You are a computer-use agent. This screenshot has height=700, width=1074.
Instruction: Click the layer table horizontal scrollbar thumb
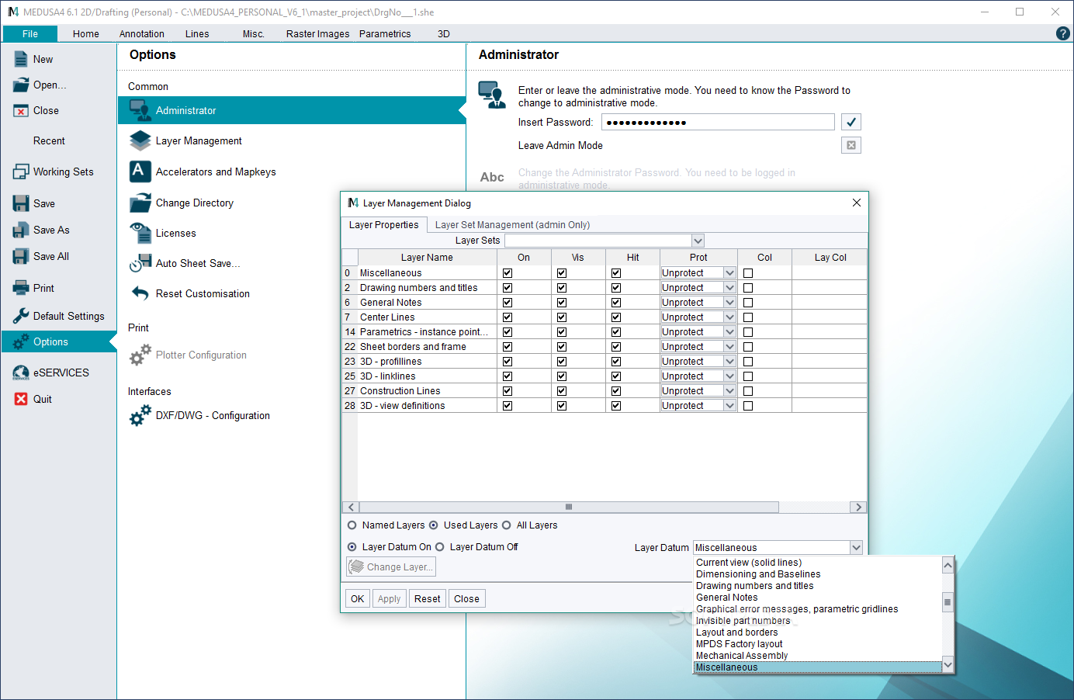pyautogui.click(x=569, y=507)
